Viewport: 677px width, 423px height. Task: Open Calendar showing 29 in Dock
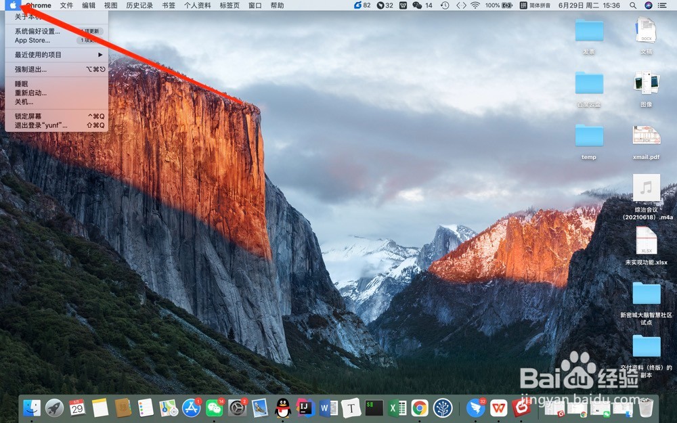(77, 407)
